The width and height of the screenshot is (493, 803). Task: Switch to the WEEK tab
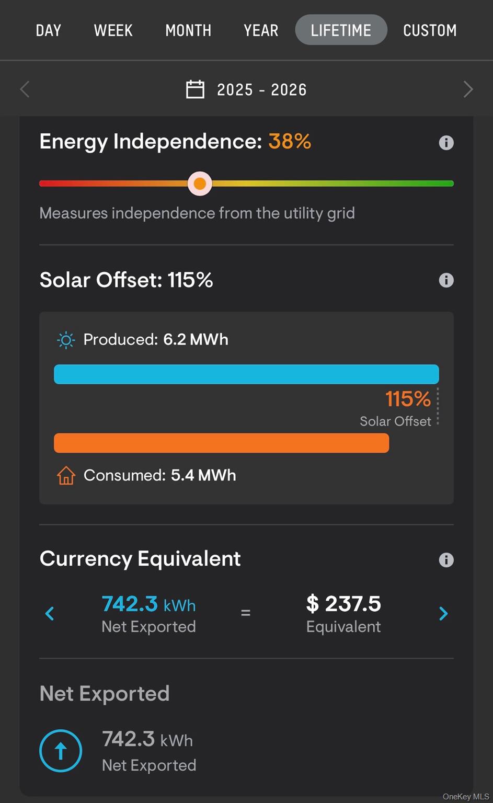click(113, 30)
